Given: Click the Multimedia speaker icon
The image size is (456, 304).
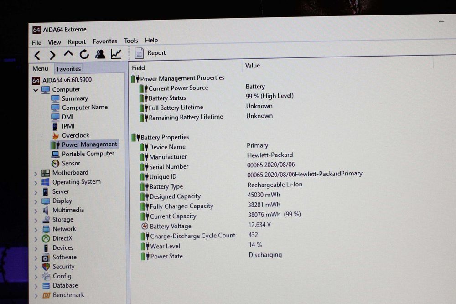Looking at the screenshot, I should (46, 211).
